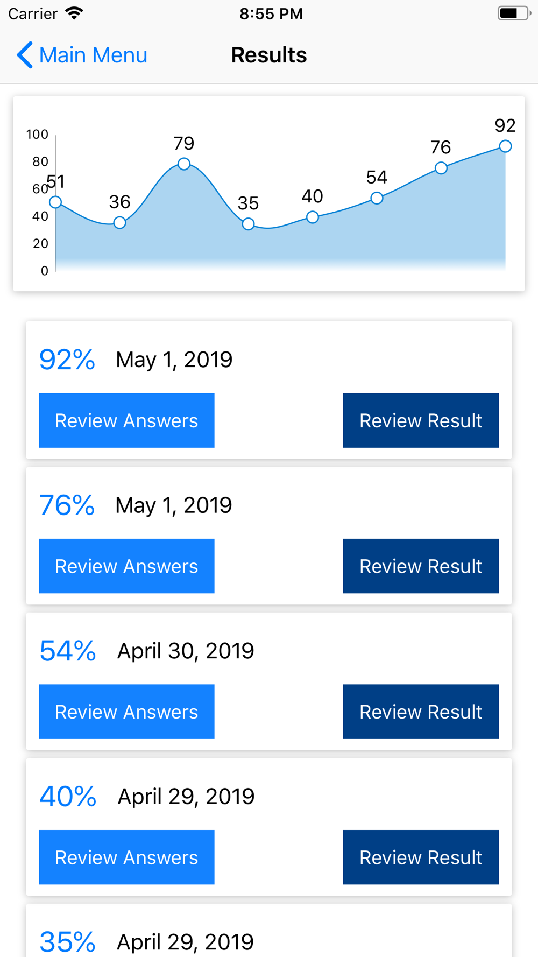Select the chart point labeled 51
This screenshot has width=538, height=957.
coord(55,202)
